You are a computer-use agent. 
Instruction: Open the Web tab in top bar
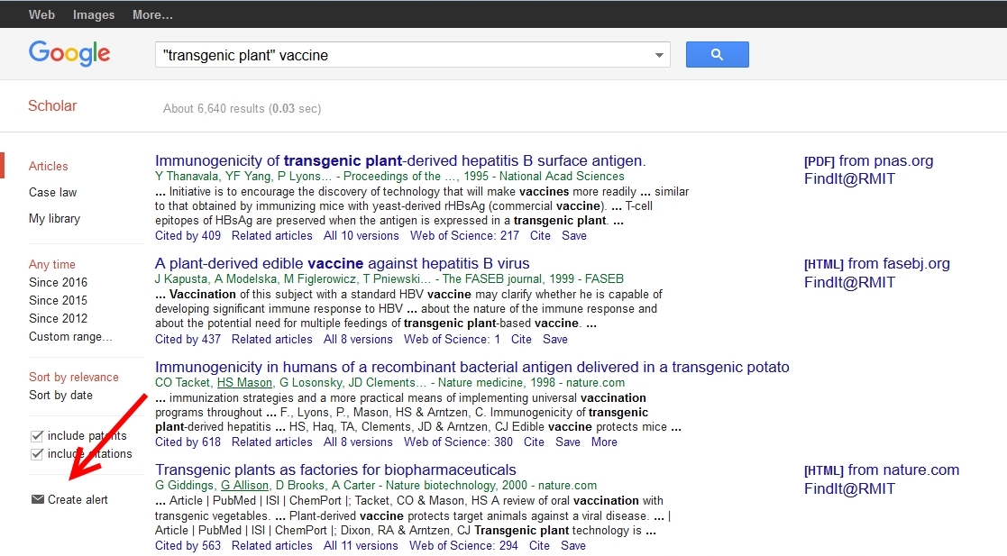pos(41,14)
